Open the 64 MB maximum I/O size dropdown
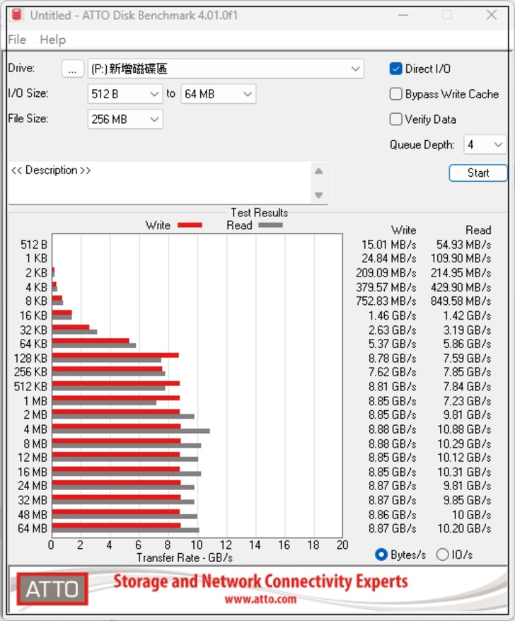The height and width of the screenshot is (621, 515). coord(219,94)
